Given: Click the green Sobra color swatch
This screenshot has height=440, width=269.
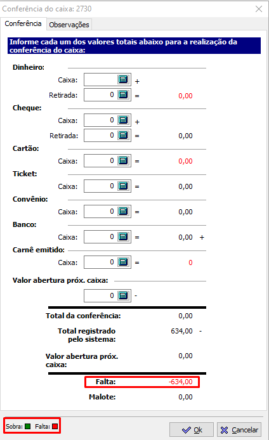Looking at the screenshot, I should pyautogui.click(x=27, y=426).
